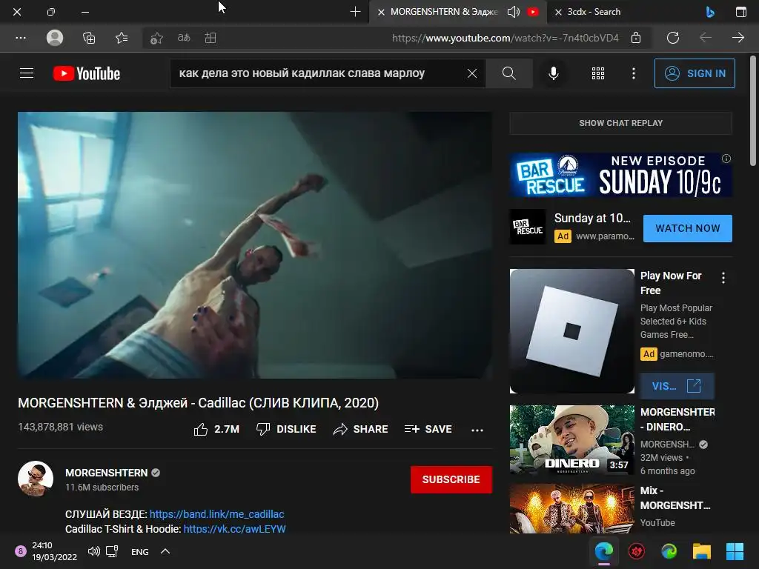The height and width of the screenshot is (569, 759).
Task: Open a new browser tab
Action: pos(355,12)
